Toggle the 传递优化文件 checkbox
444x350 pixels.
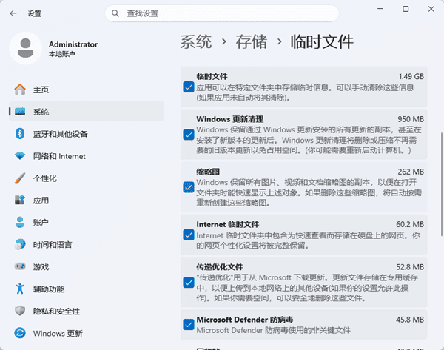[189, 283]
